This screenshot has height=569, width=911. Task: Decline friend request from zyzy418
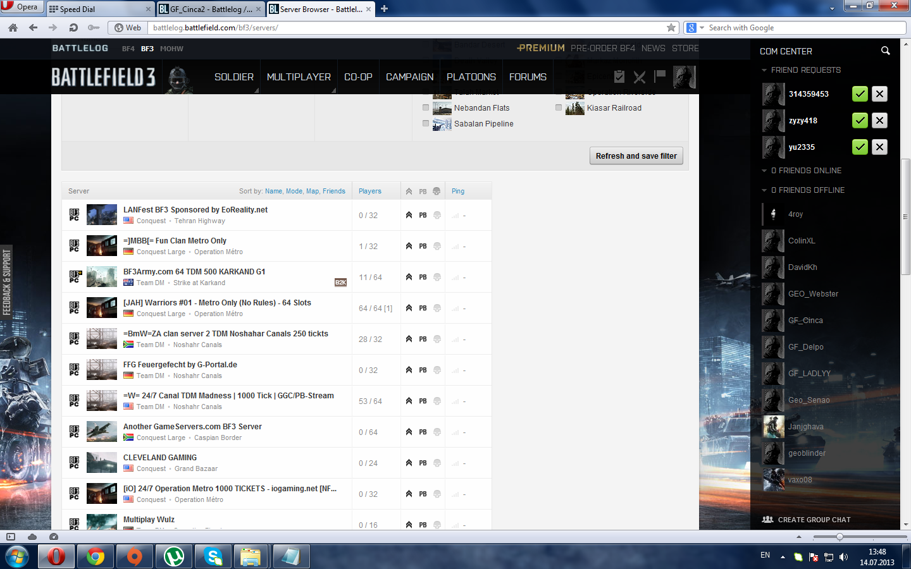coord(879,121)
